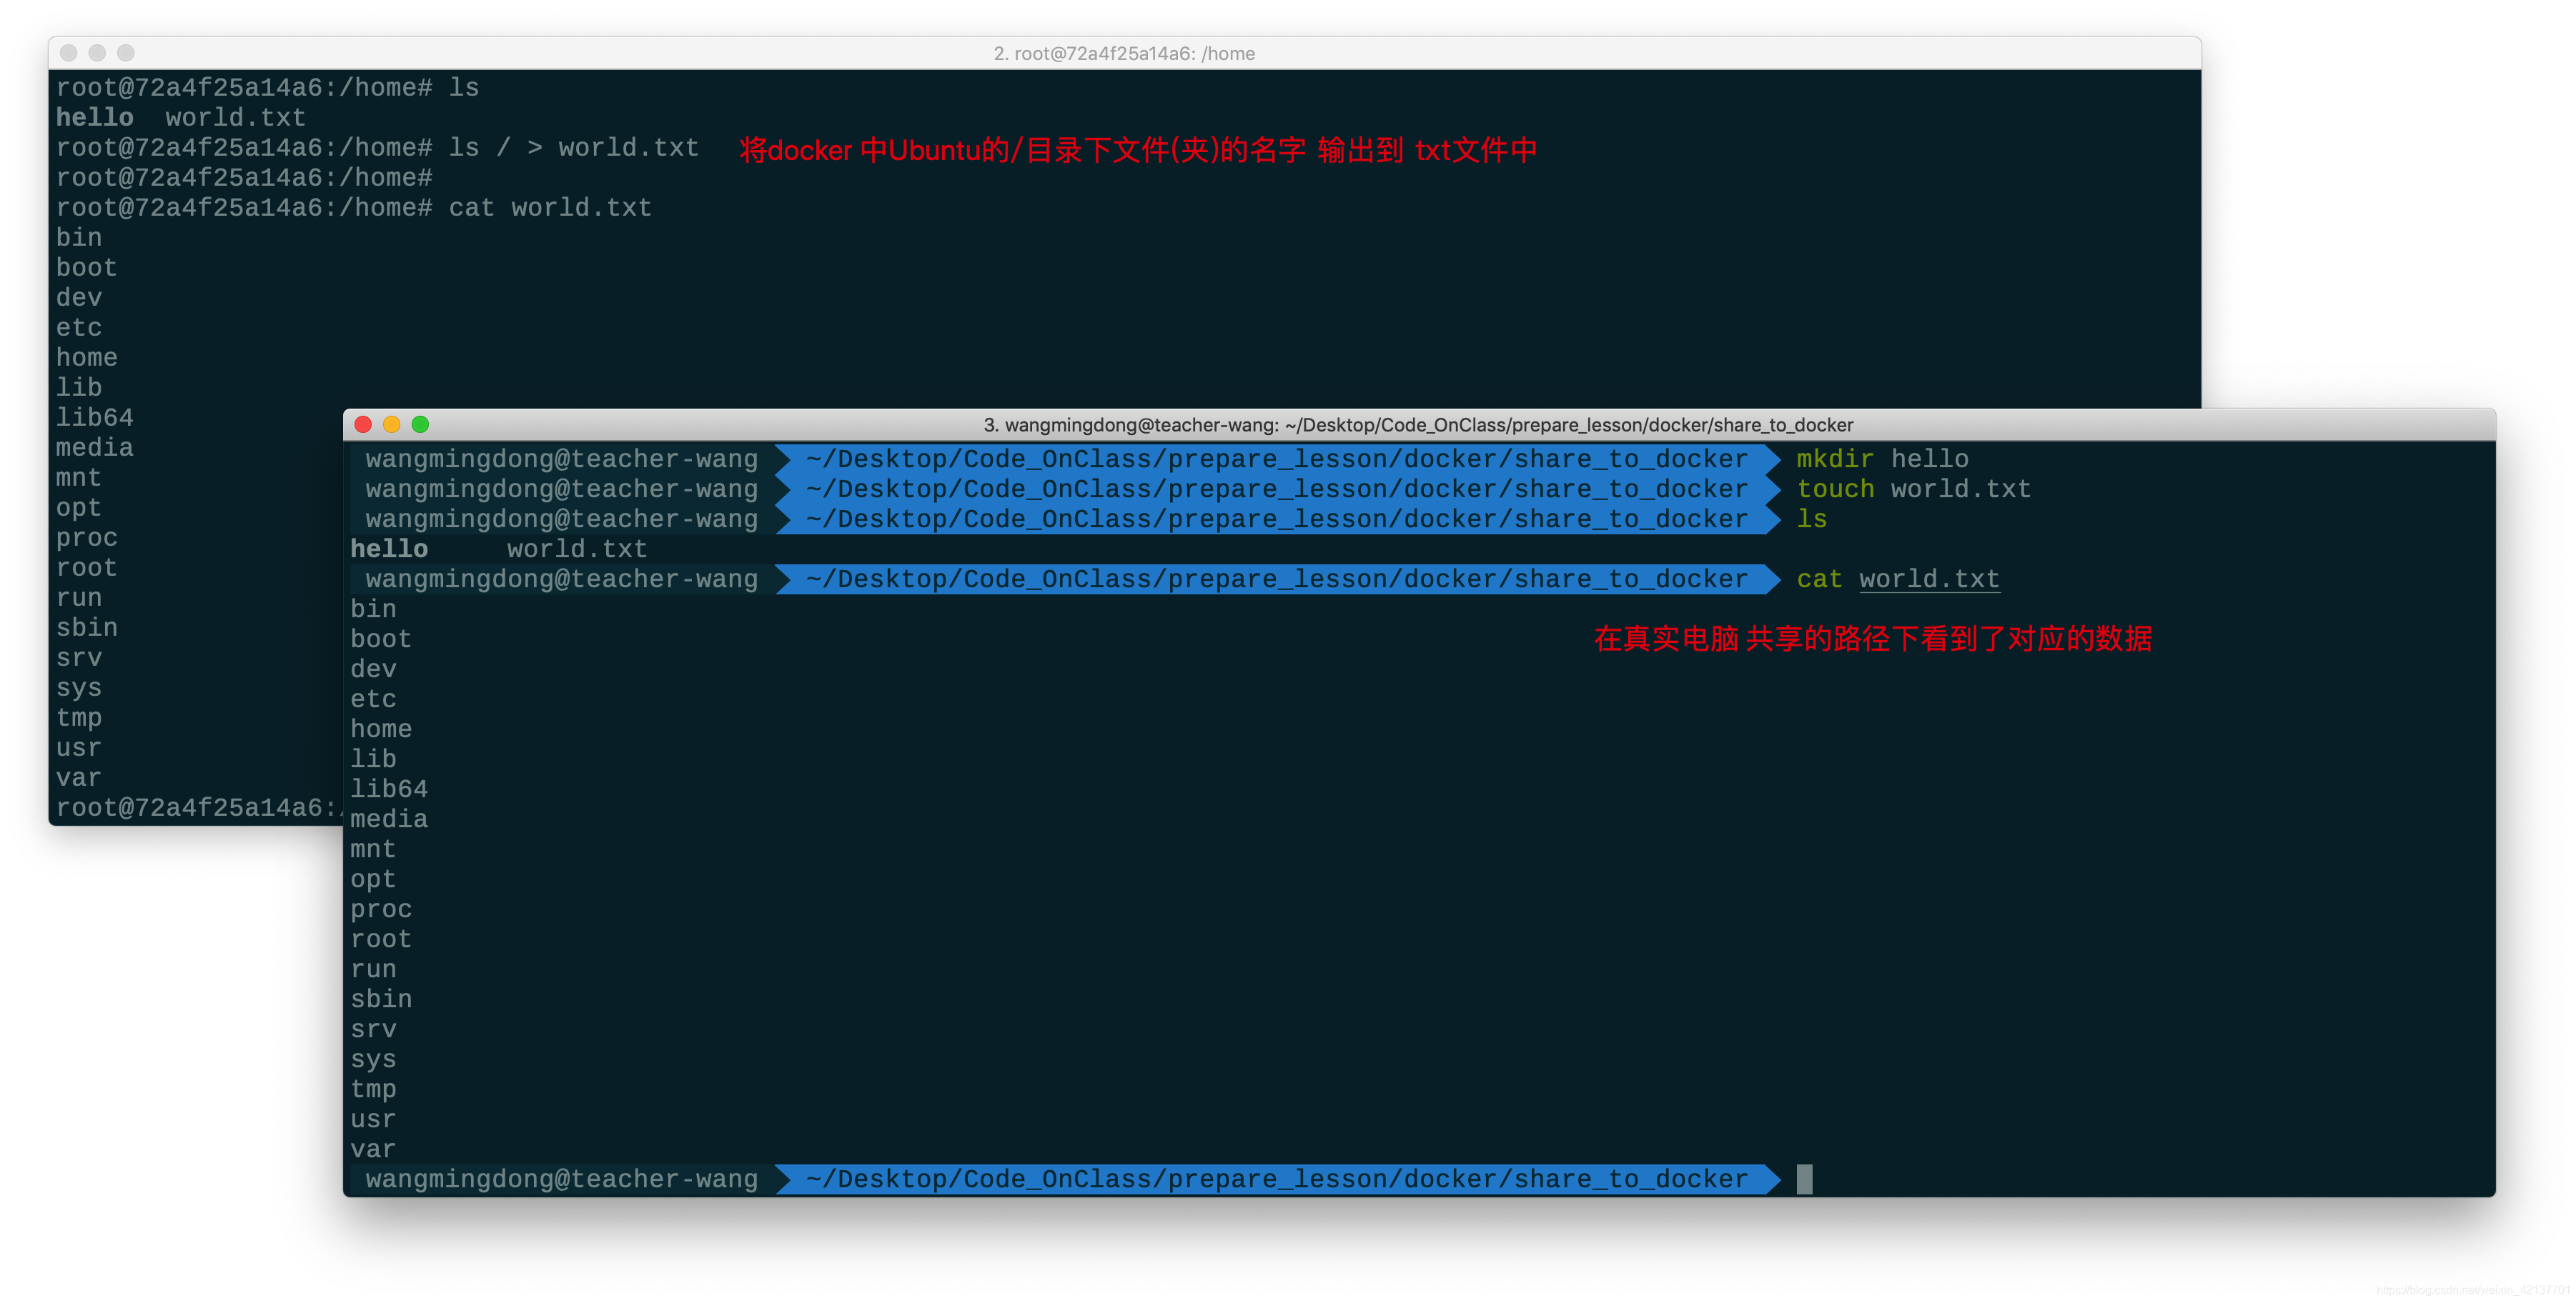
Task: Click 'bin' line in back root terminal
Action: (x=79, y=238)
